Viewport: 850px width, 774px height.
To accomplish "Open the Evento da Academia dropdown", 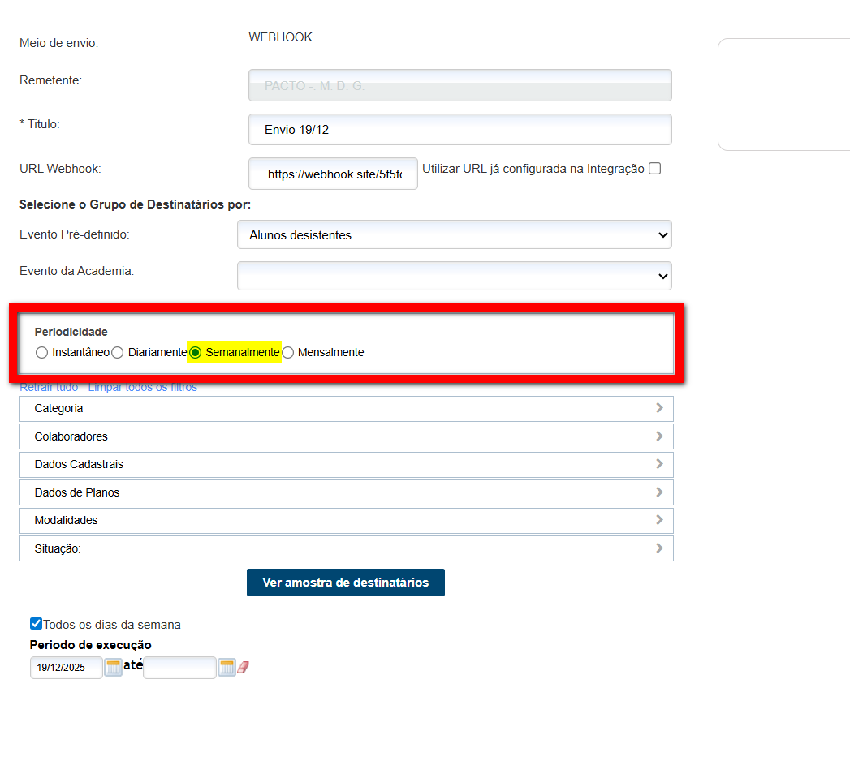I will (x=454, y=276).
